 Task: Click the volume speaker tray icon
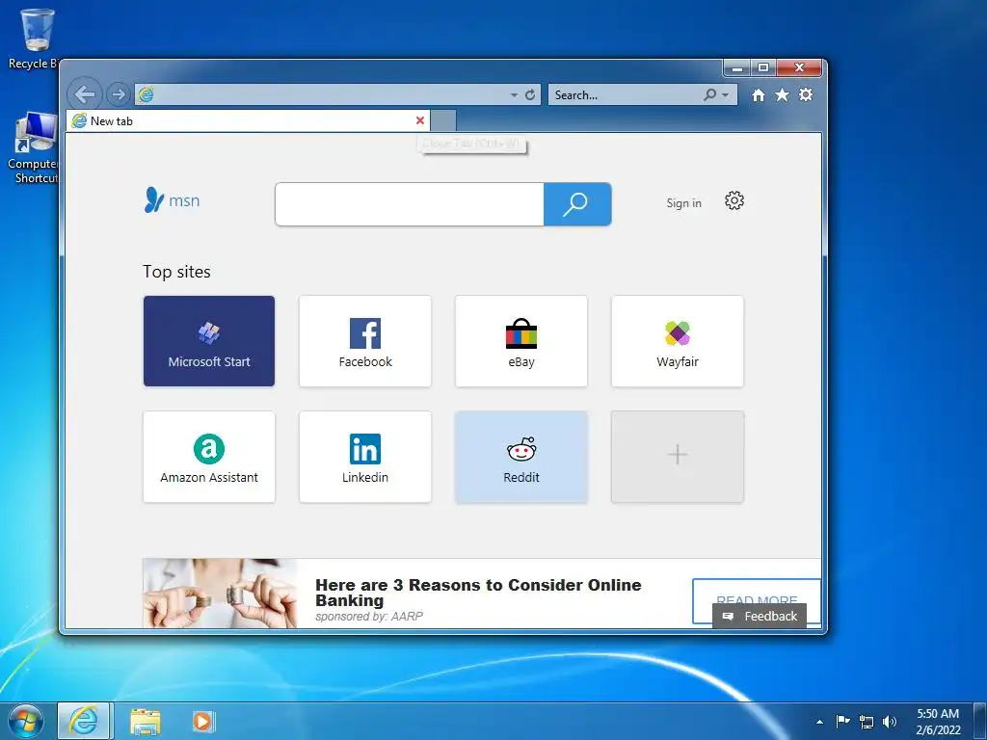point(890,722)
